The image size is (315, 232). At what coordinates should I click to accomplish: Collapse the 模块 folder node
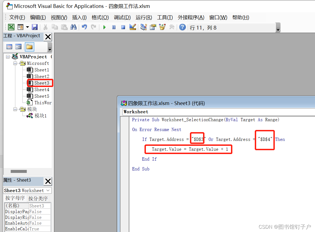tap(15, 109)
